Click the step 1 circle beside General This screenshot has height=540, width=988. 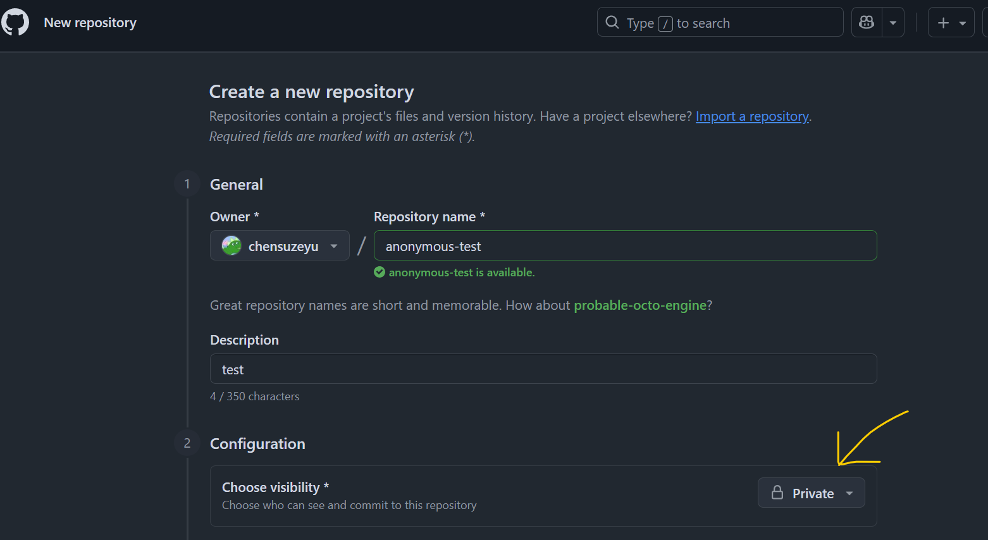point(187,183)
